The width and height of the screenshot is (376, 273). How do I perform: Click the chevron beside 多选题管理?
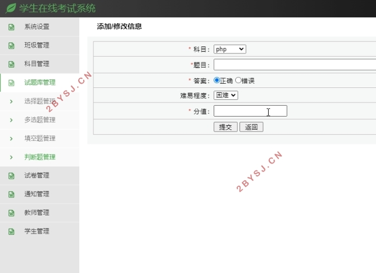click(x=11, y=120)
